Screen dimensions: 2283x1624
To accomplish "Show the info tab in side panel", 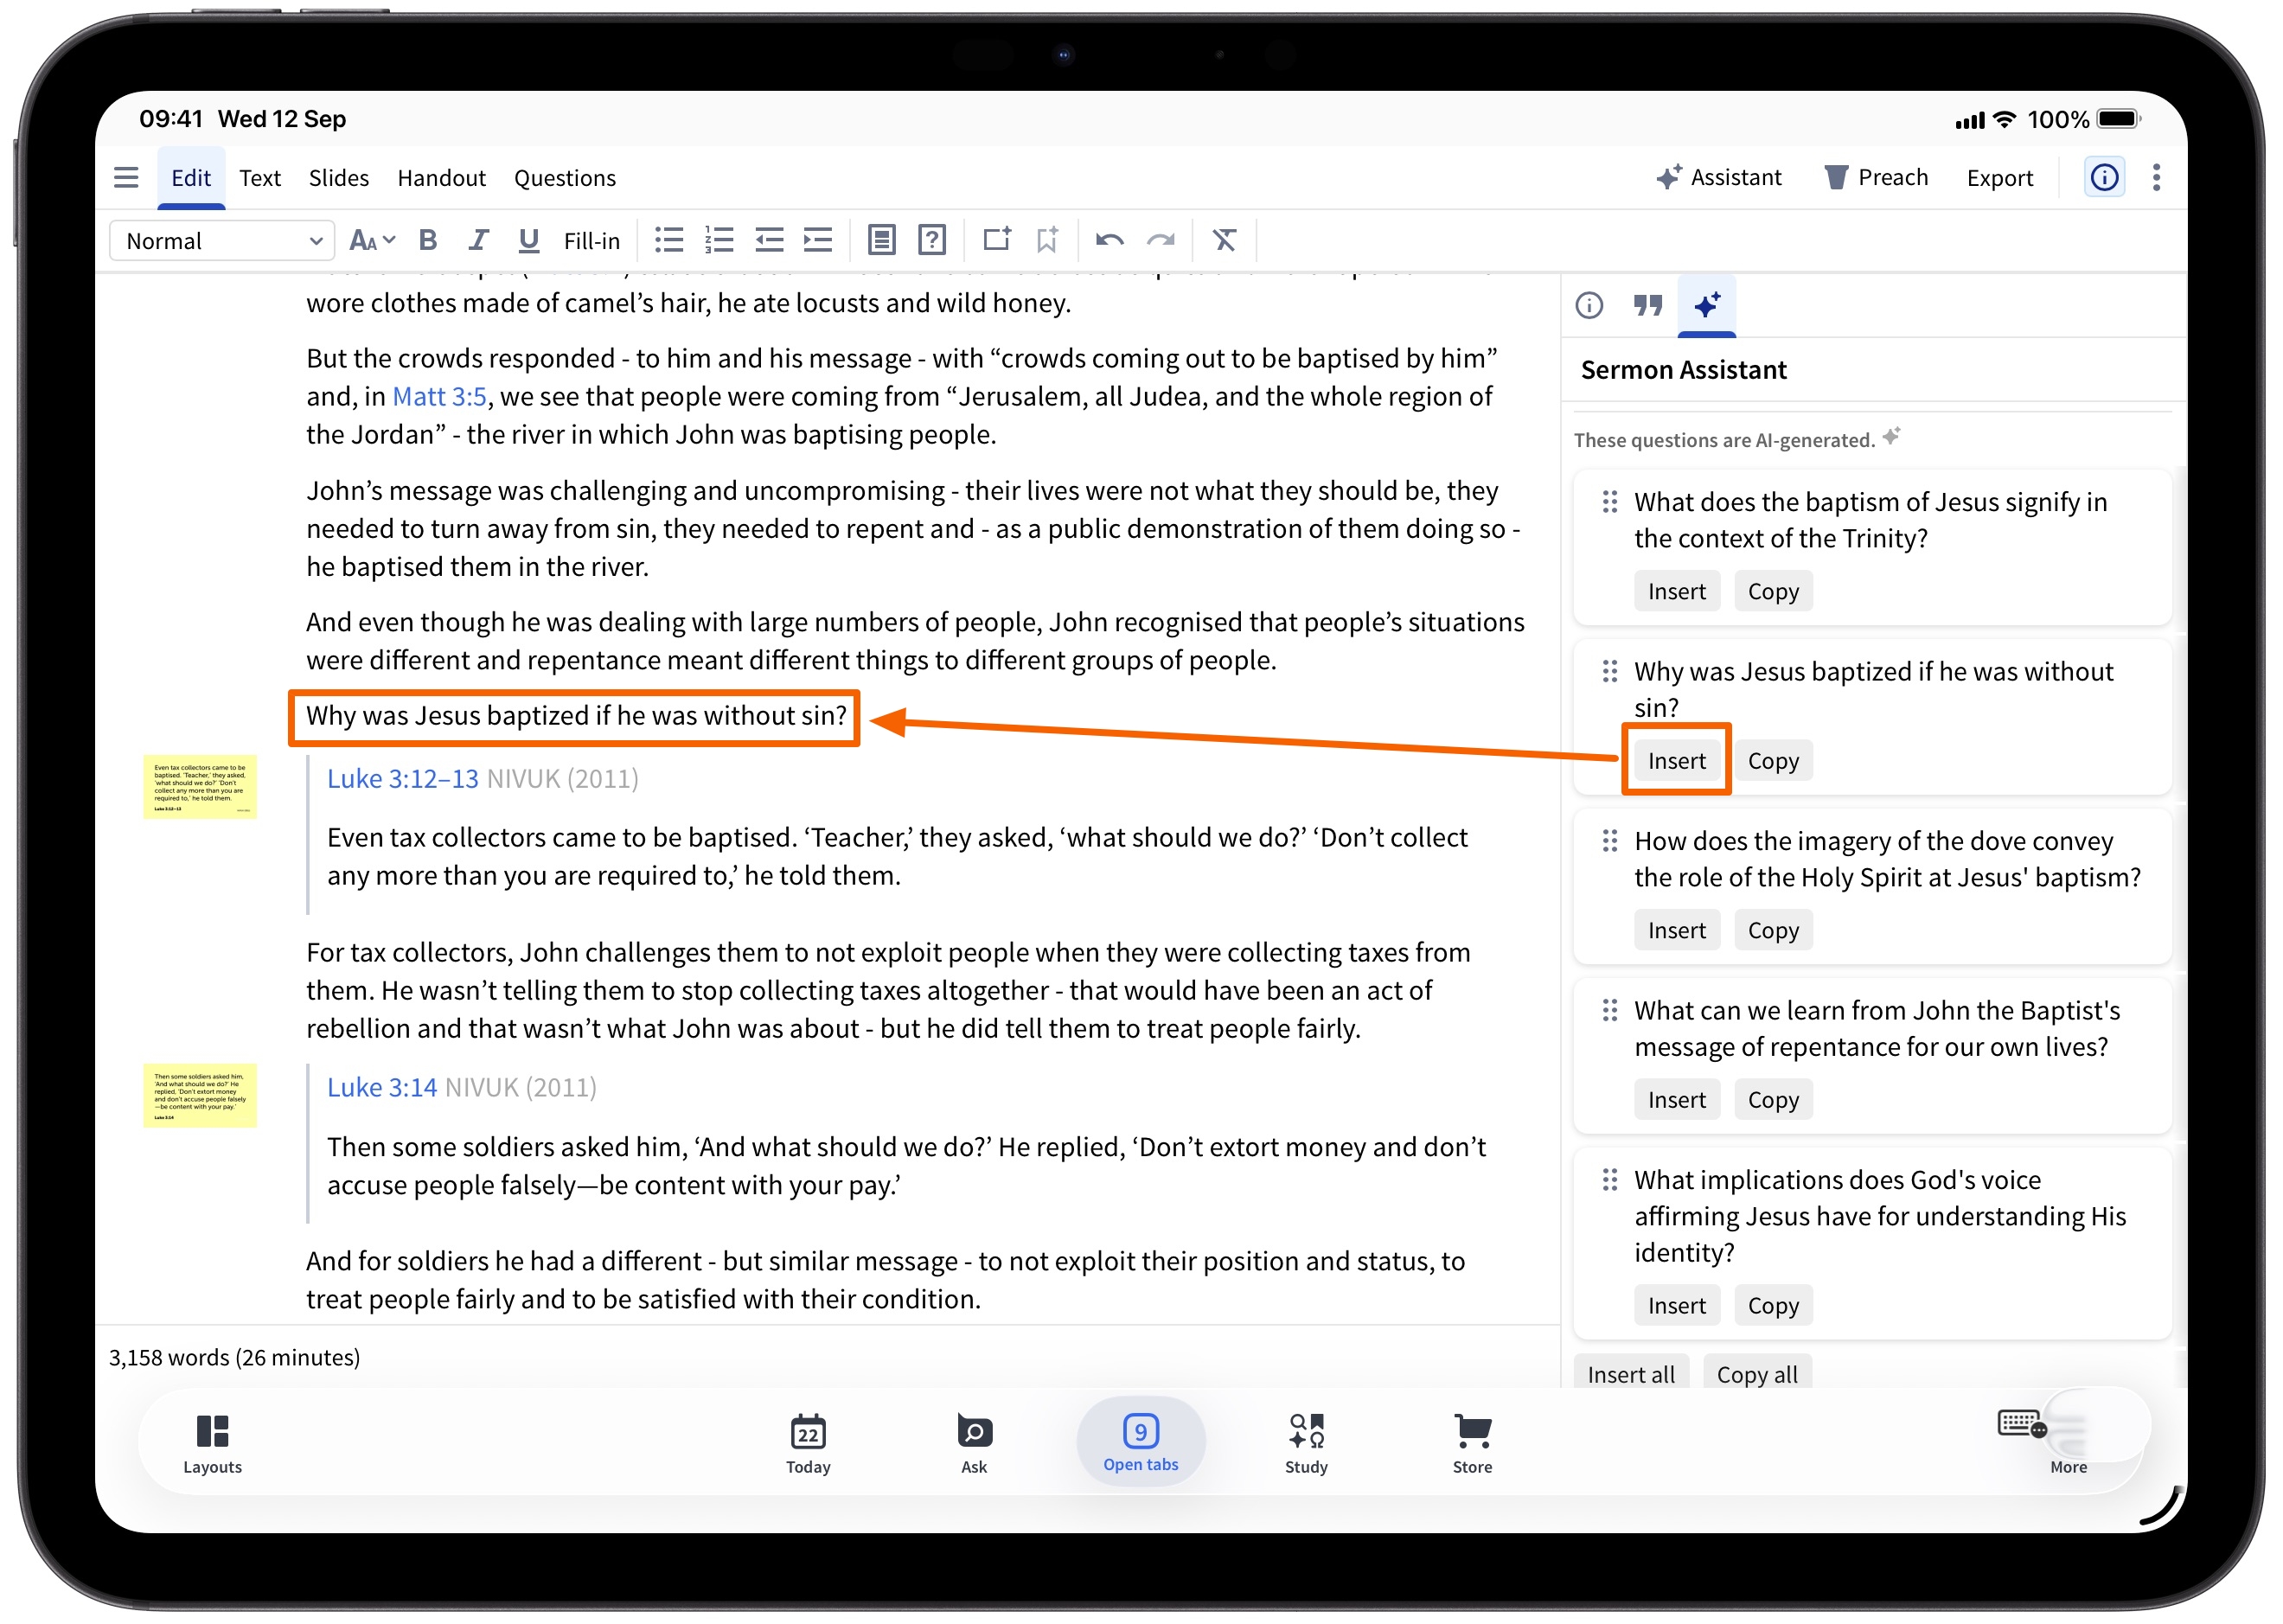I will coord(1589,305).
